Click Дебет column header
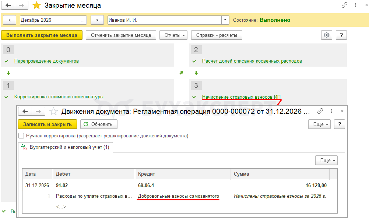Screen dimensions: 369x218 pyautogui.click(x=94, y=174)
